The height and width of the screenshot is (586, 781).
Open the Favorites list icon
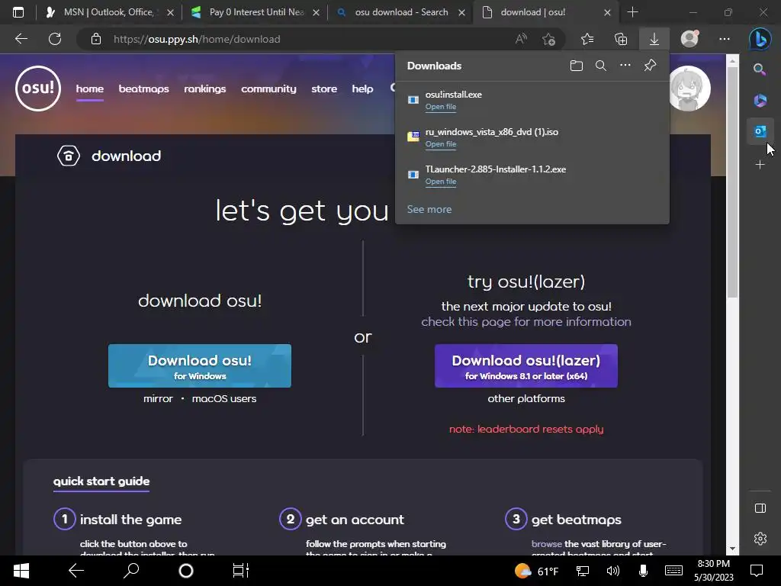587,39
